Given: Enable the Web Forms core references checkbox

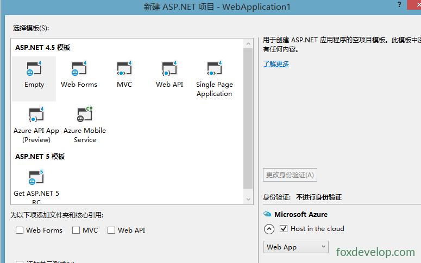Looking at the screenshot, I should click(x=20, y=230).
